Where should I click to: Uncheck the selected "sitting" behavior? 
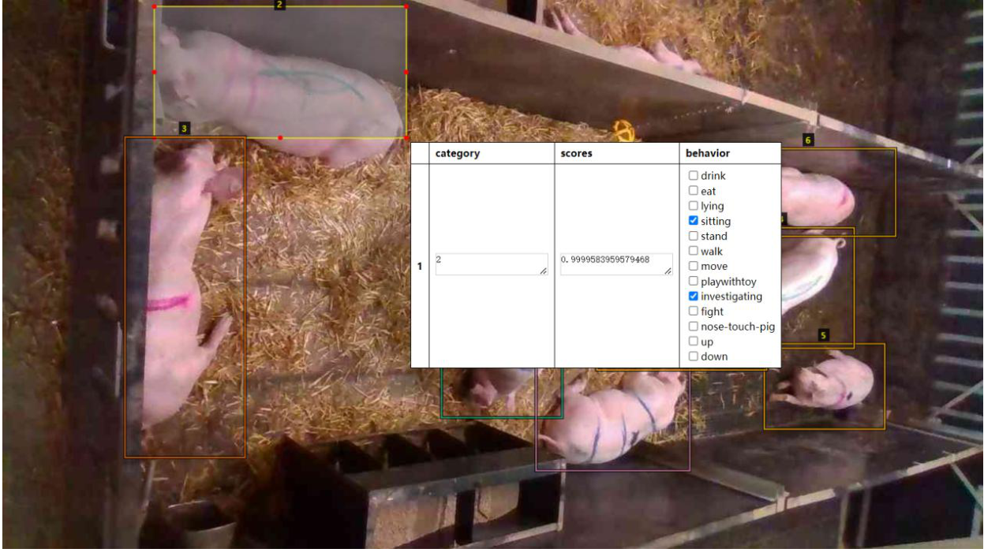[693, 220]
